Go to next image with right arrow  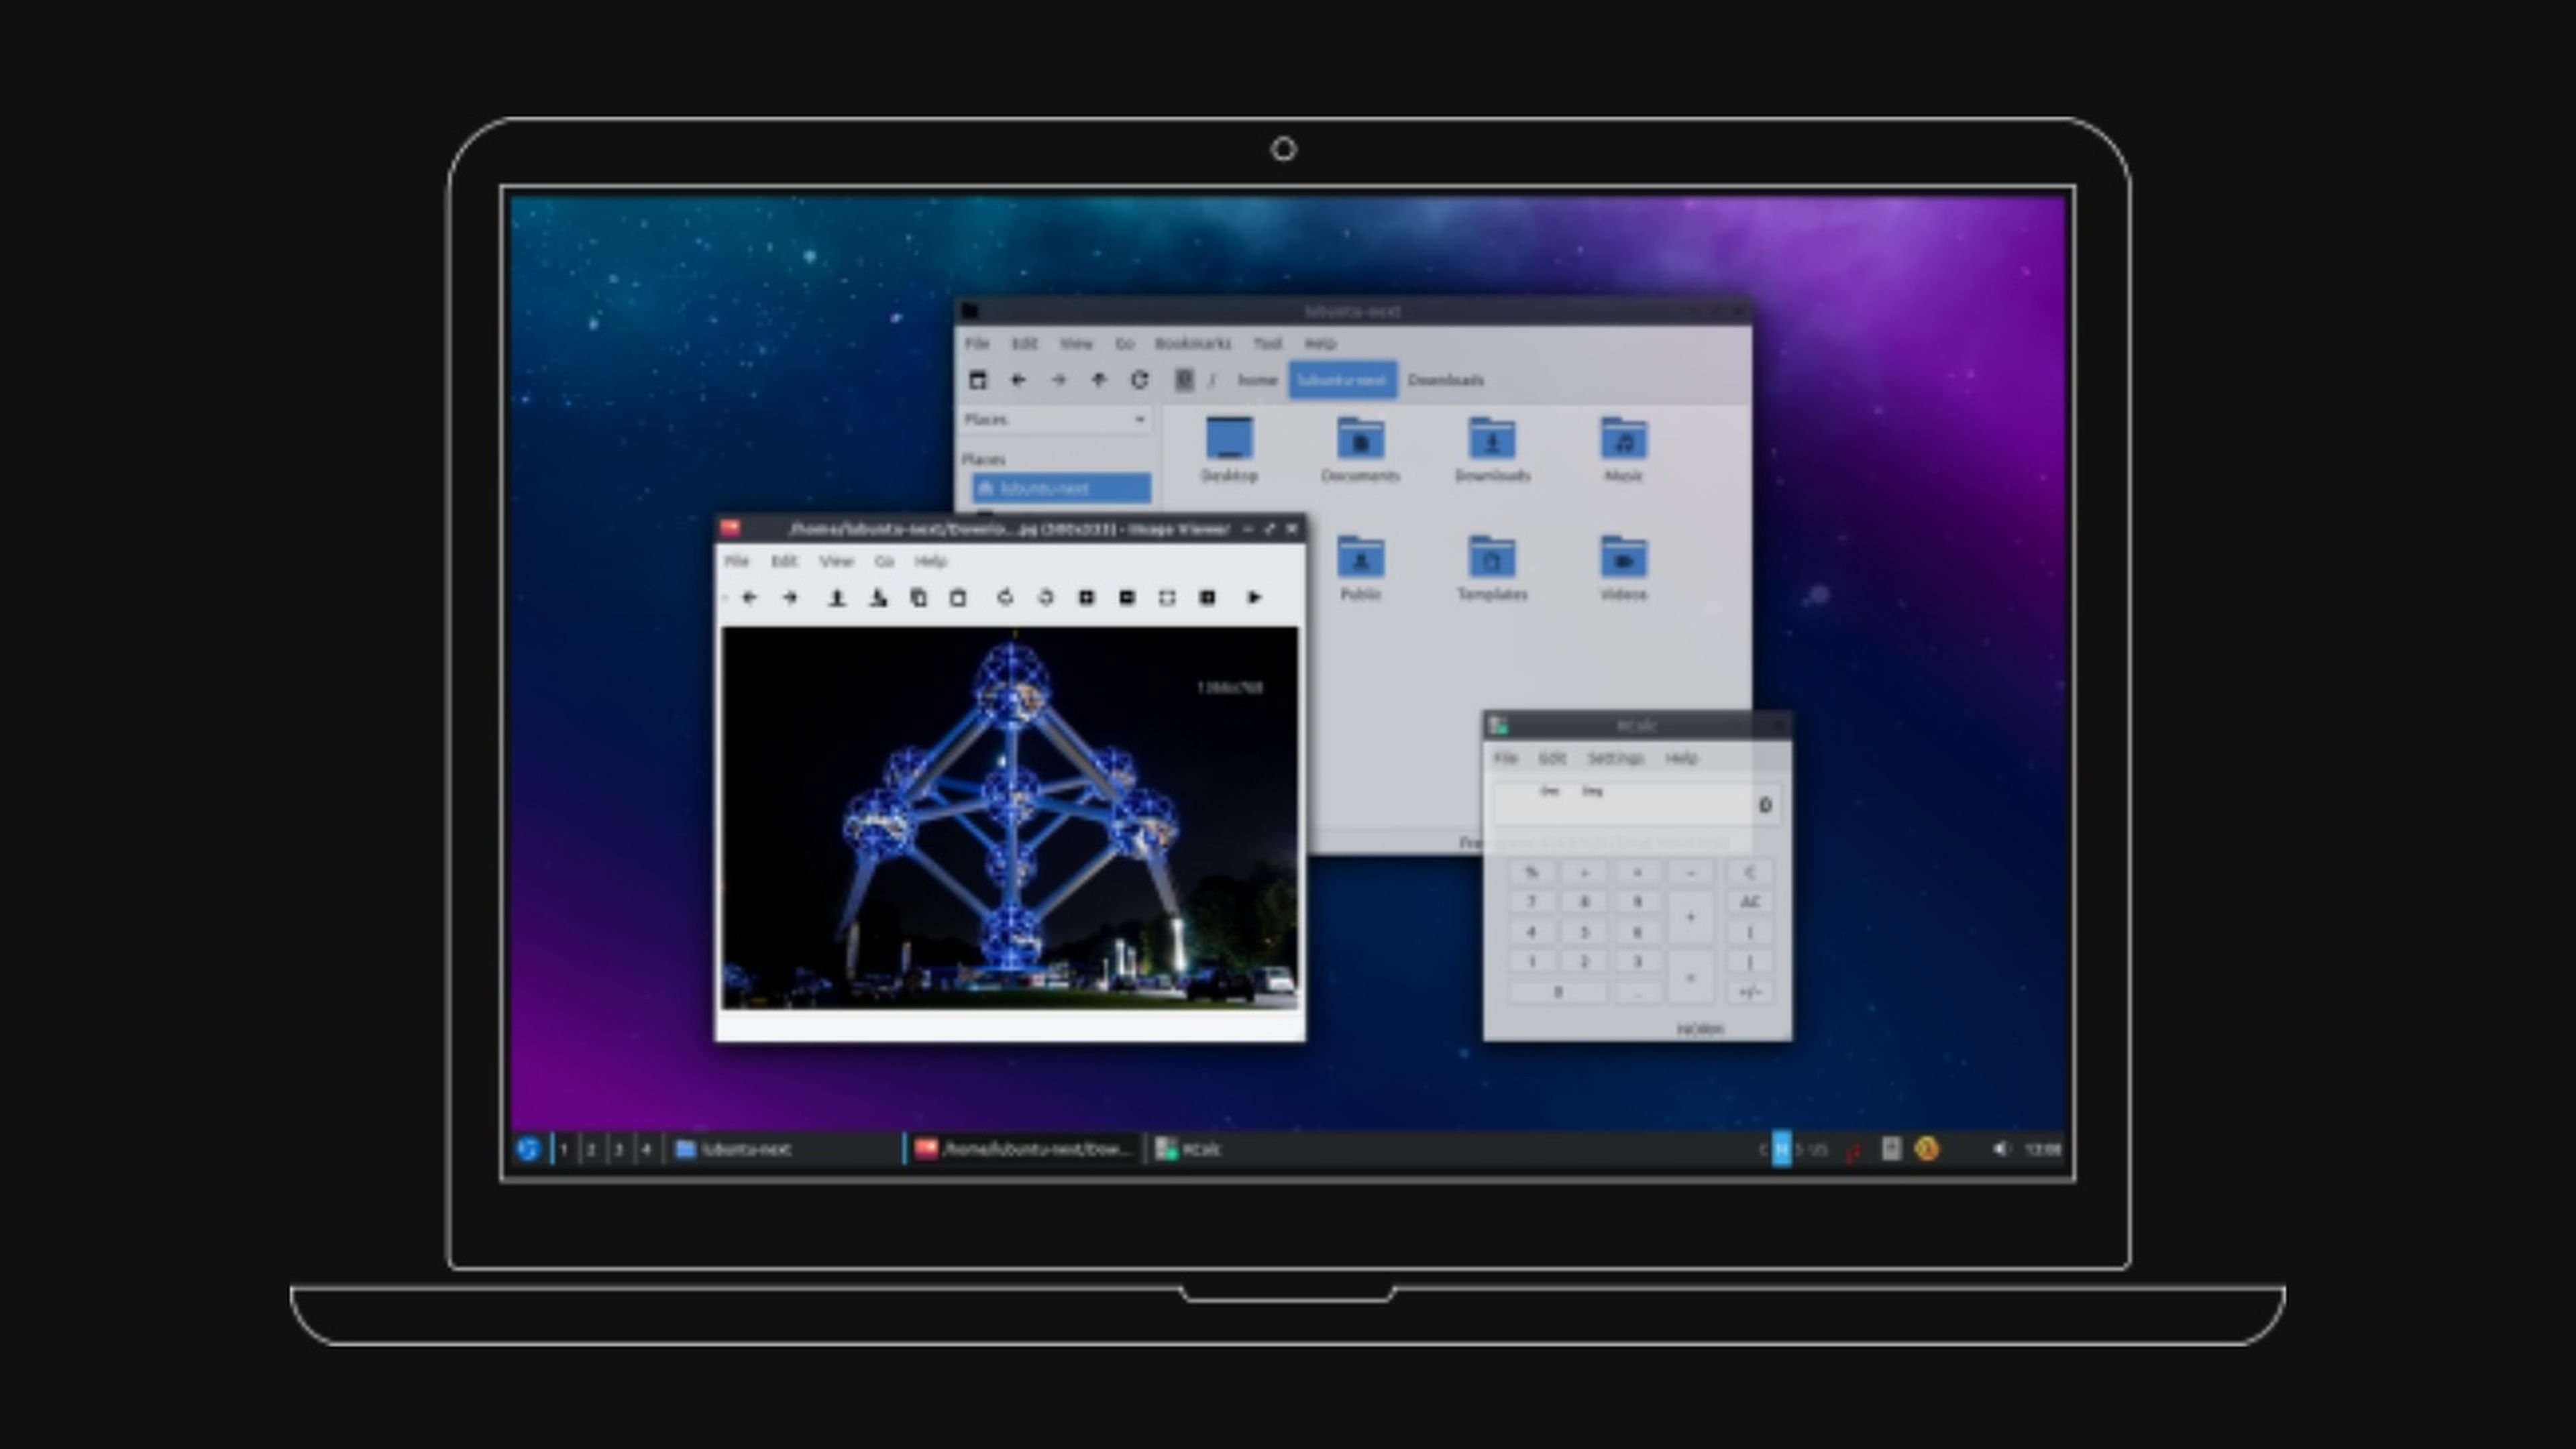coord(790,598)
